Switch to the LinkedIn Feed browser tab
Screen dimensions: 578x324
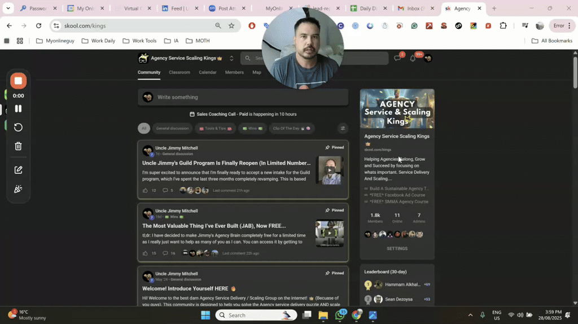point(178,8)
